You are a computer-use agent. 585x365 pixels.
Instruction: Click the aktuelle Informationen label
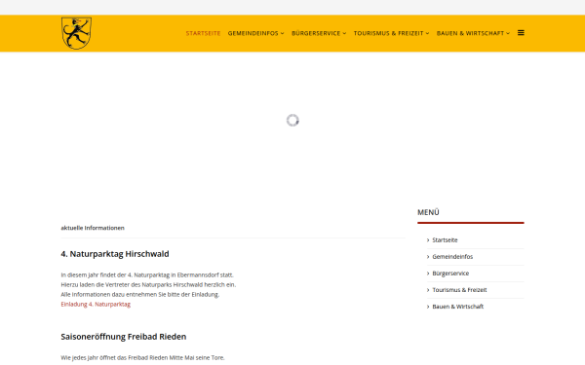(x=93, y=228)
